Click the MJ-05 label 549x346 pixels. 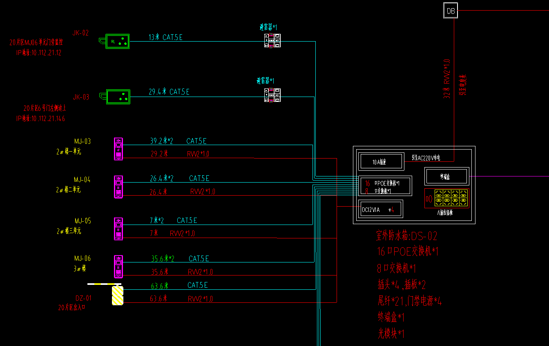tap(83, 221)
